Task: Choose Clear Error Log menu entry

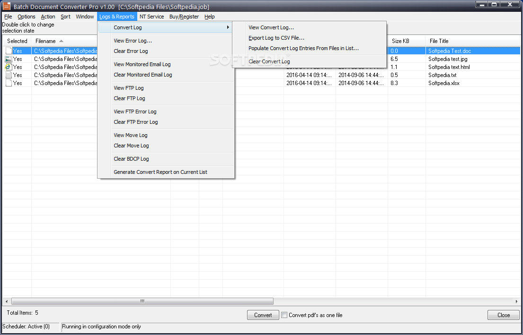Action: (131, 51)
